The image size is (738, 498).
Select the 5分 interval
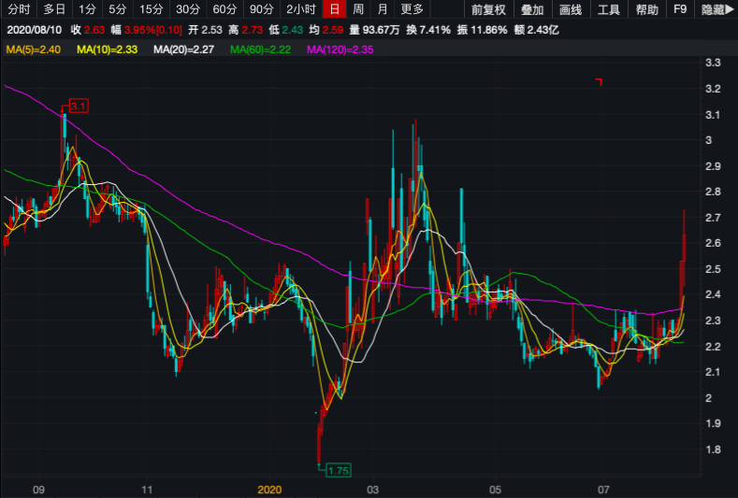(x=117, y=9)
